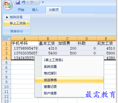Click the cell with value 5400

48,53
